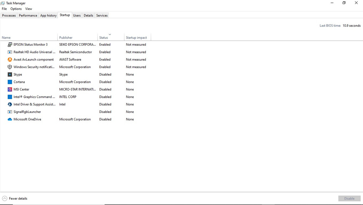Switch to the Details tab
The width and height of the screenshot is (363, 205).
pyautogui.click(x=88, y=15)
